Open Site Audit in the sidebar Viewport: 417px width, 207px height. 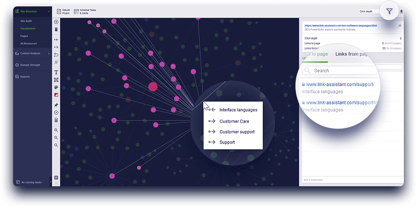pyautogui.click(x=26, y=21)
